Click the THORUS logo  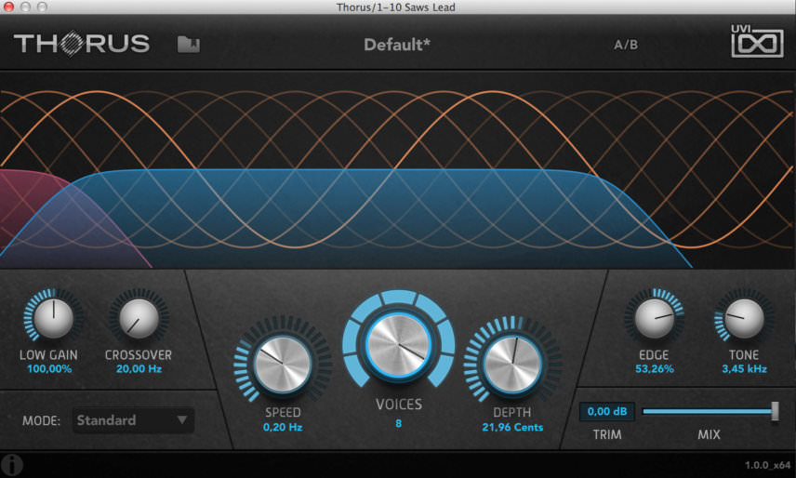[x=82, y=43]
